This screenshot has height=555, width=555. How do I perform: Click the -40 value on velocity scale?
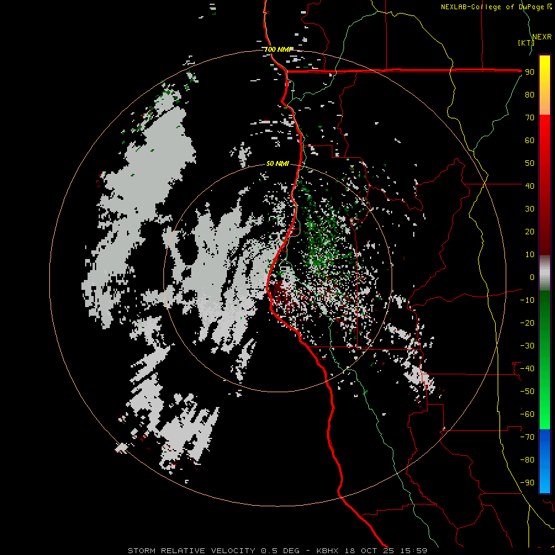pyautogui.click(x=527, y=369)
